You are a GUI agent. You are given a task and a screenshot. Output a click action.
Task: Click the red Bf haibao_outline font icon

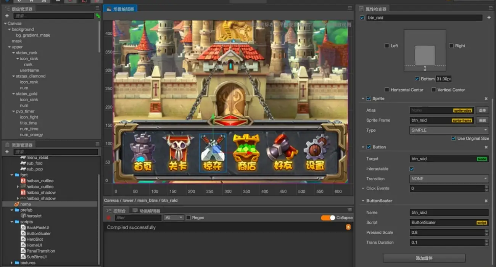pos(23,181)
